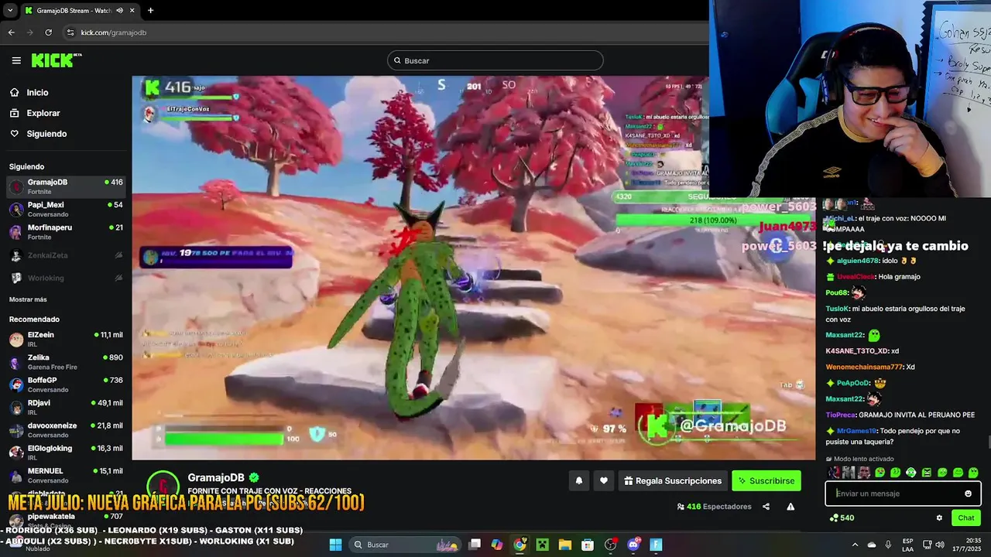Show hidden tray icons chevron
This screenshot has height=557, width=991.
pyautogui.click(x=855, y=545)
